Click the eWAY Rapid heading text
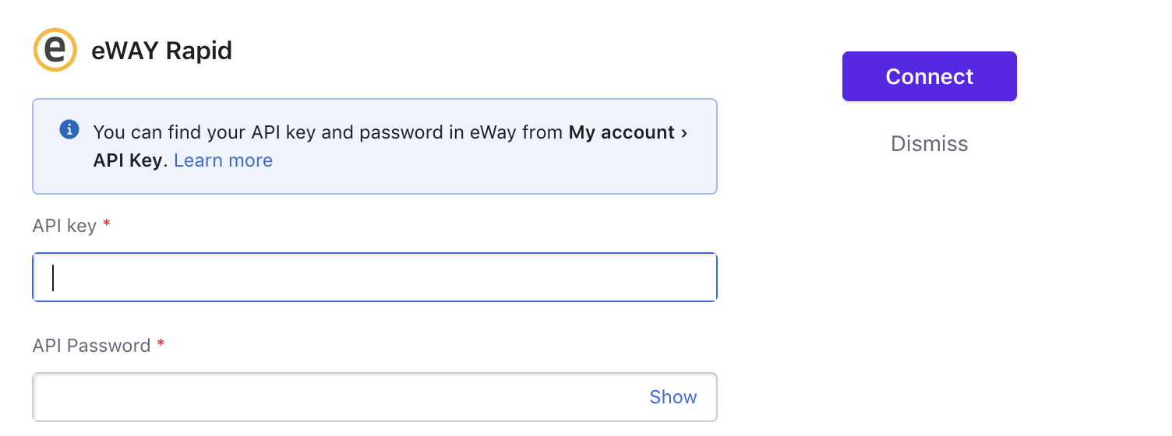 162,51
